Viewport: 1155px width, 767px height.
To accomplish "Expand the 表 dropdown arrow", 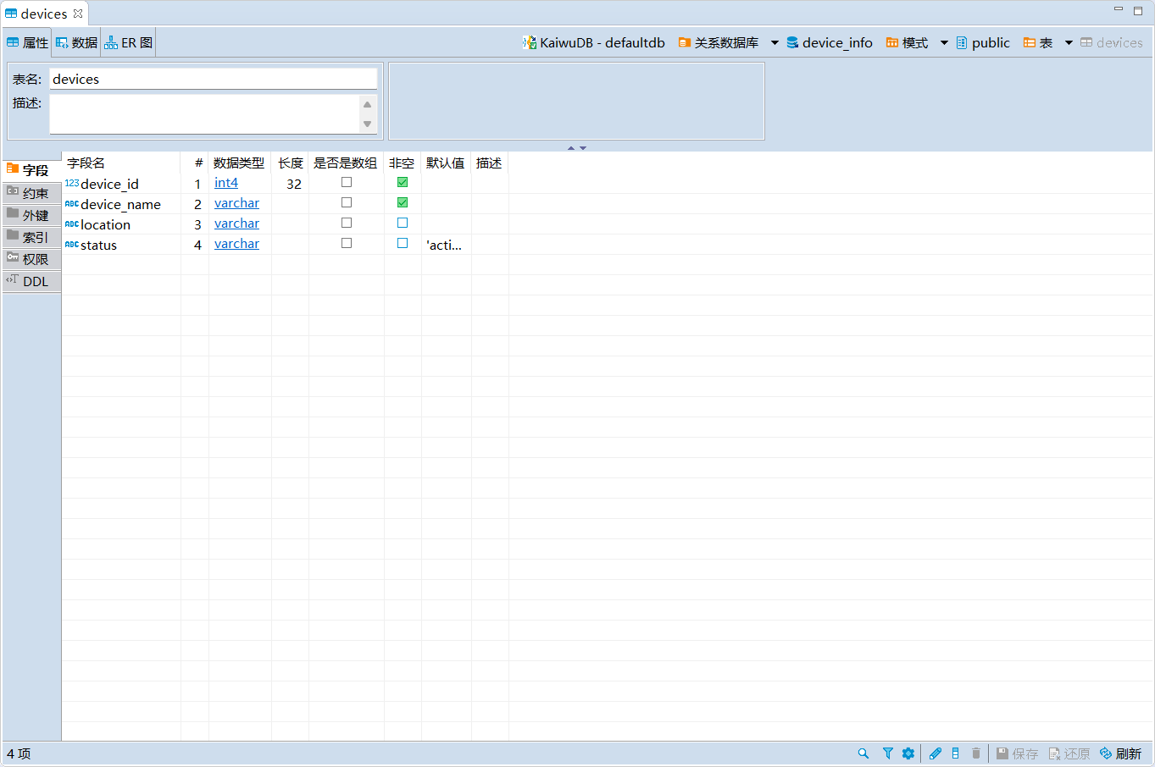I will [1069, 42].
